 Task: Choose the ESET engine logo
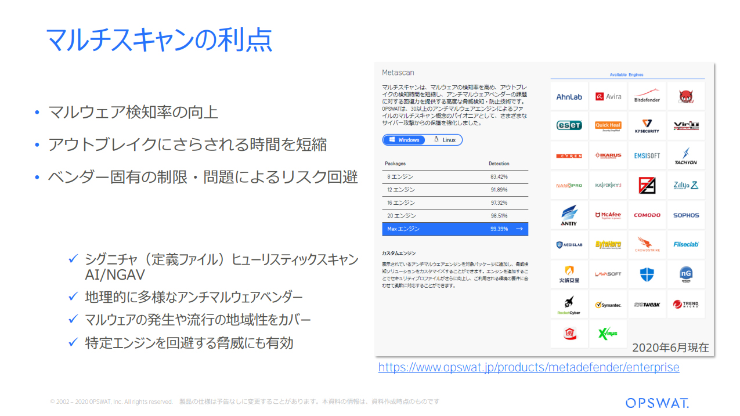click(x=569, y=125)
